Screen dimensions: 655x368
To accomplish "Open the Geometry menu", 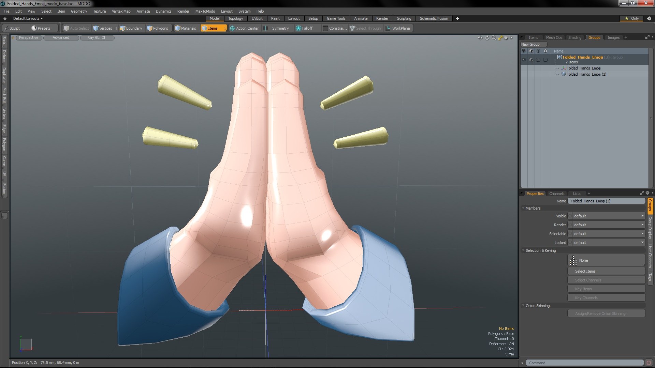I will (x=79, y=11).
